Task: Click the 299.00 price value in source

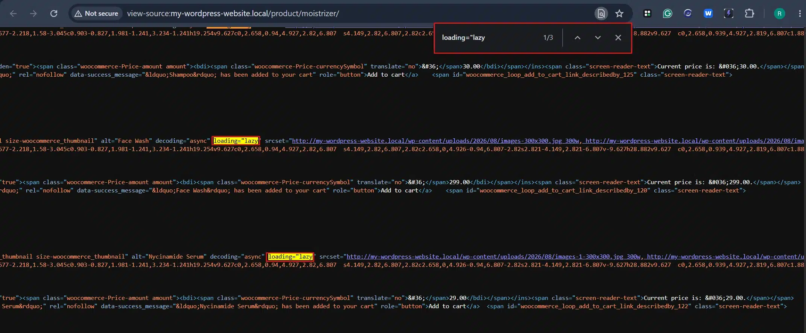Action: (459, 182)
